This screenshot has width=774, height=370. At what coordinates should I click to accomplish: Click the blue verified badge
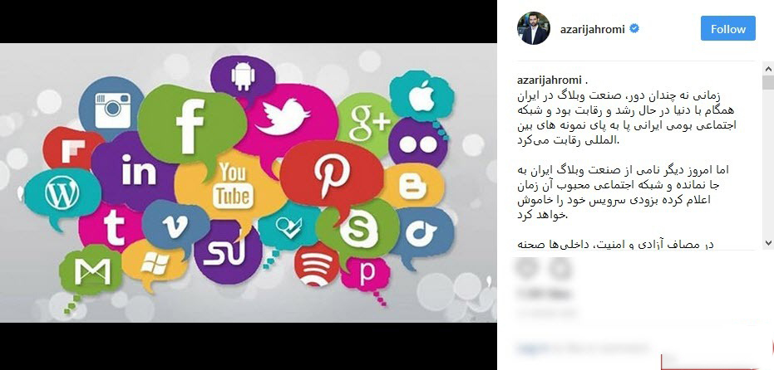[634, 28]
